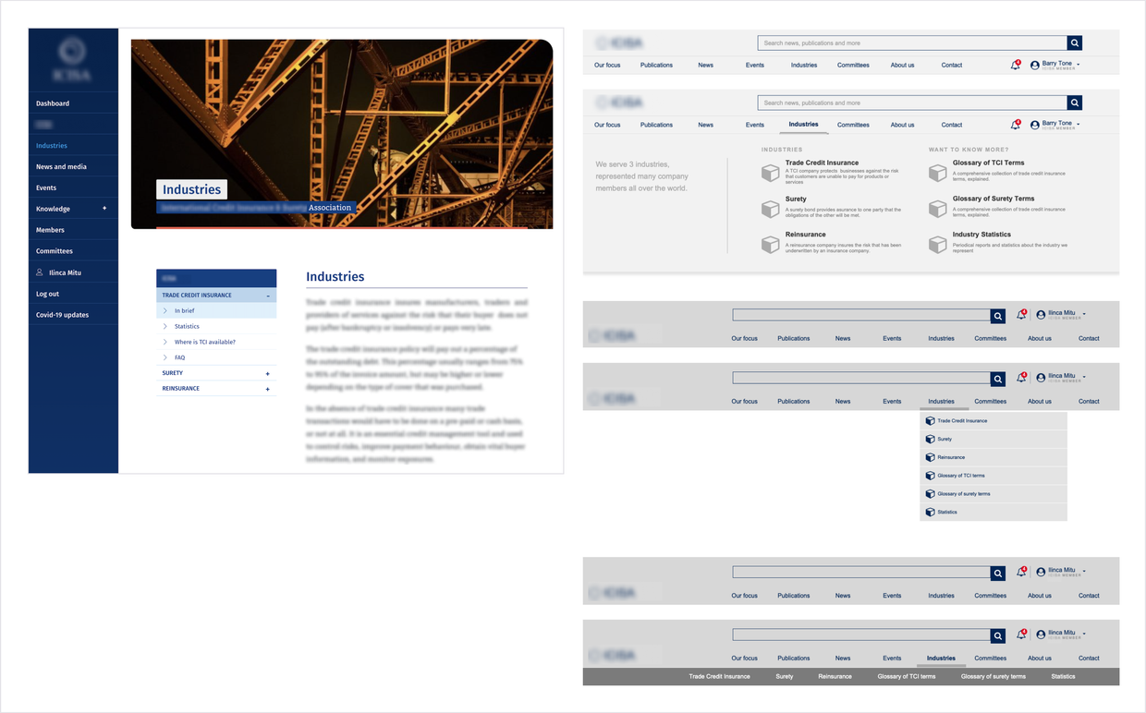Expand the Reinsurance section with its plus toggle

(267, 388)
